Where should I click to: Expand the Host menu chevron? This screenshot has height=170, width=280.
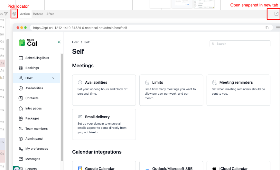click(53, 78)
